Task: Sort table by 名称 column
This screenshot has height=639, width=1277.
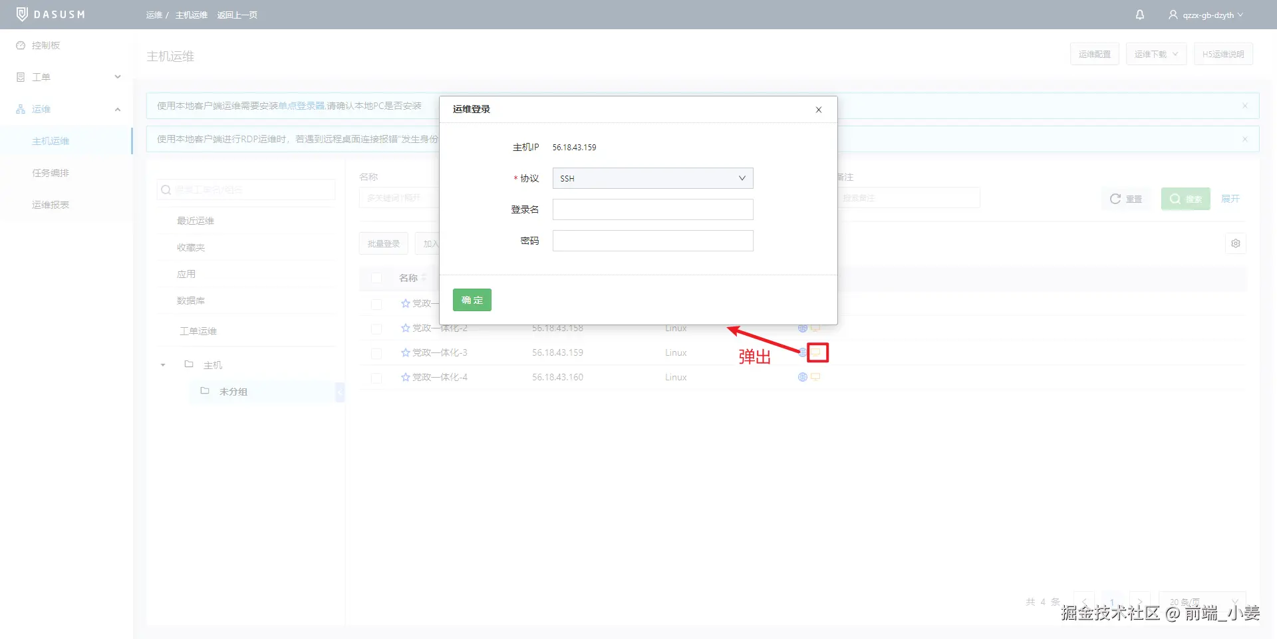Action: [424, 278]
